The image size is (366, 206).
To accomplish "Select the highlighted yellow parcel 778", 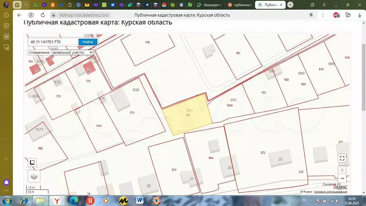I will pos(187,115).
